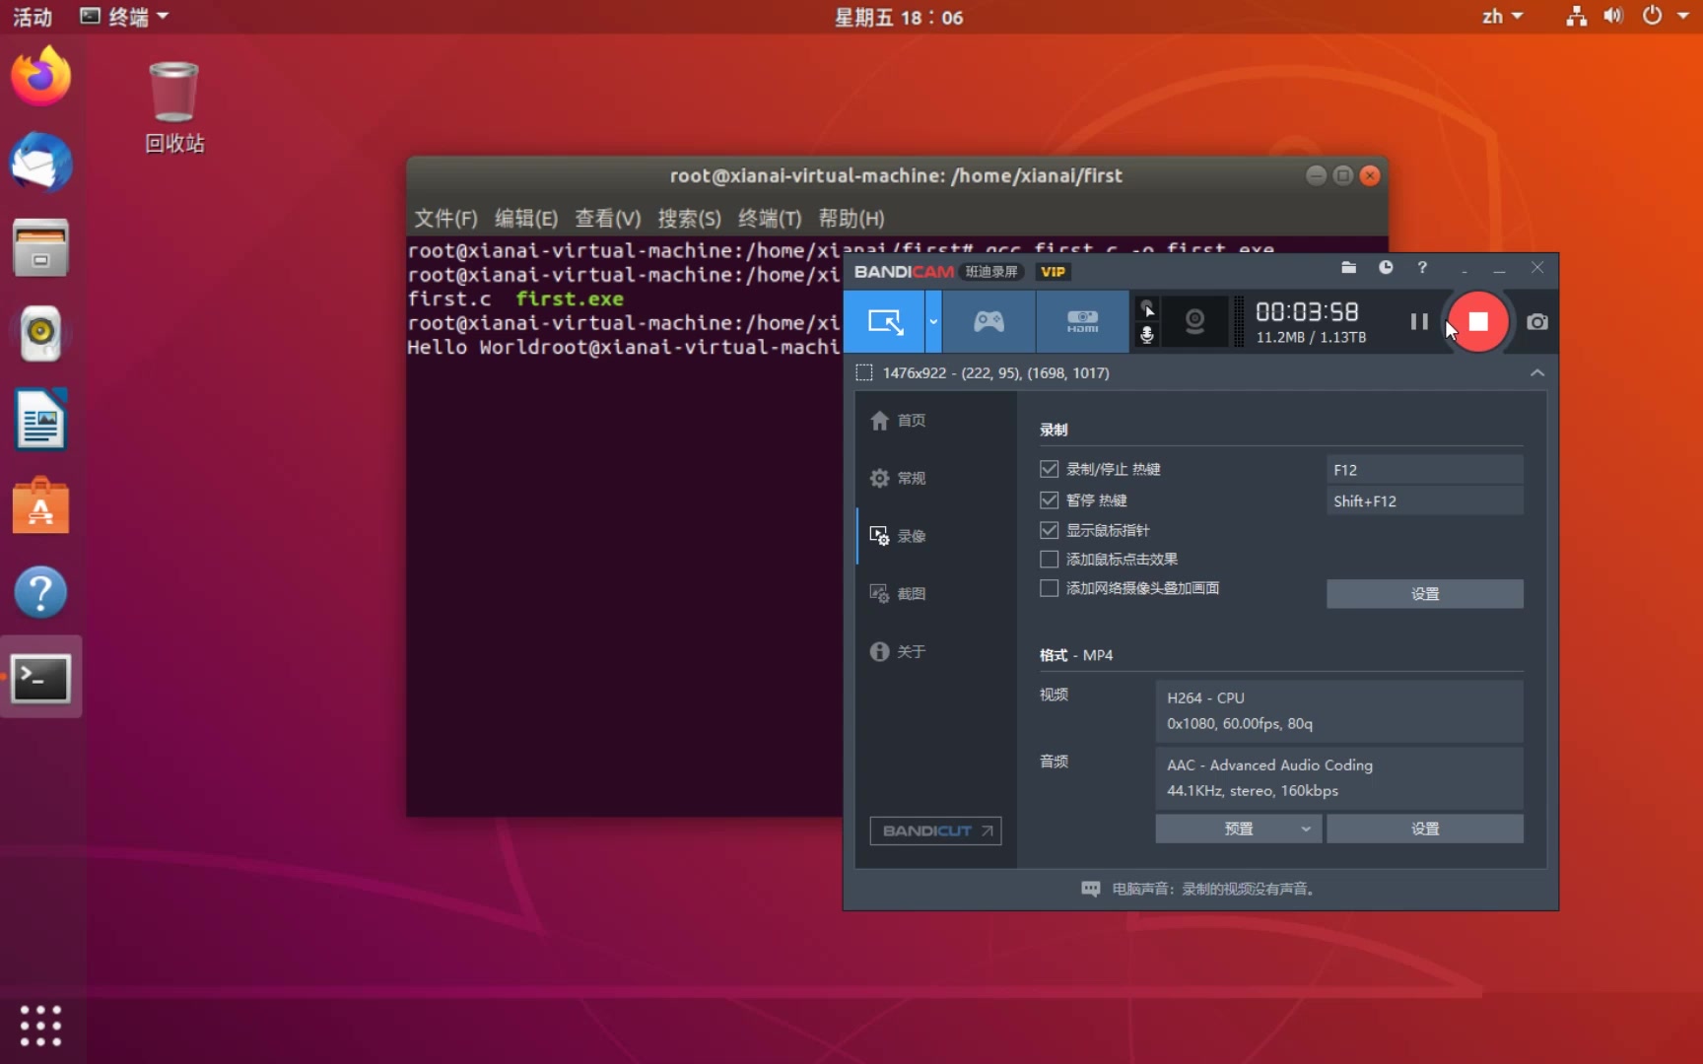Image resolution: width=1703 pixels, height=1064 pixels.
Task: Open 编辑(E) menu in terminal
Action: point(525,218)
